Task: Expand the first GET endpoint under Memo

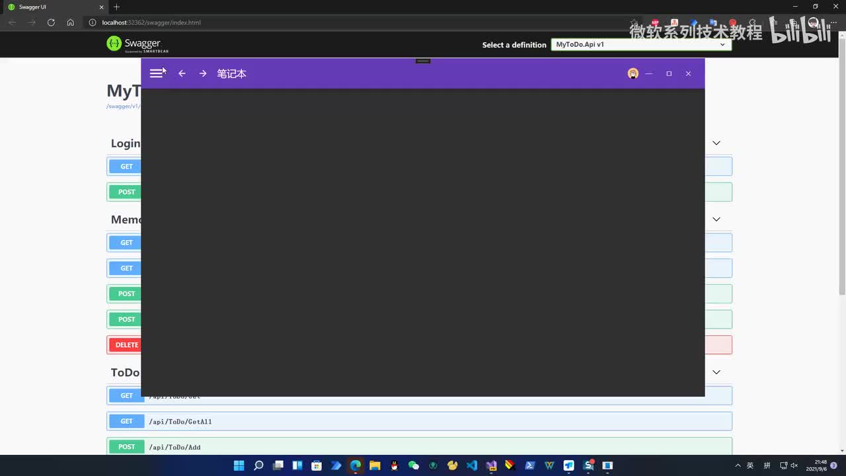Action: pyautogui.click(x=126, y=243)
